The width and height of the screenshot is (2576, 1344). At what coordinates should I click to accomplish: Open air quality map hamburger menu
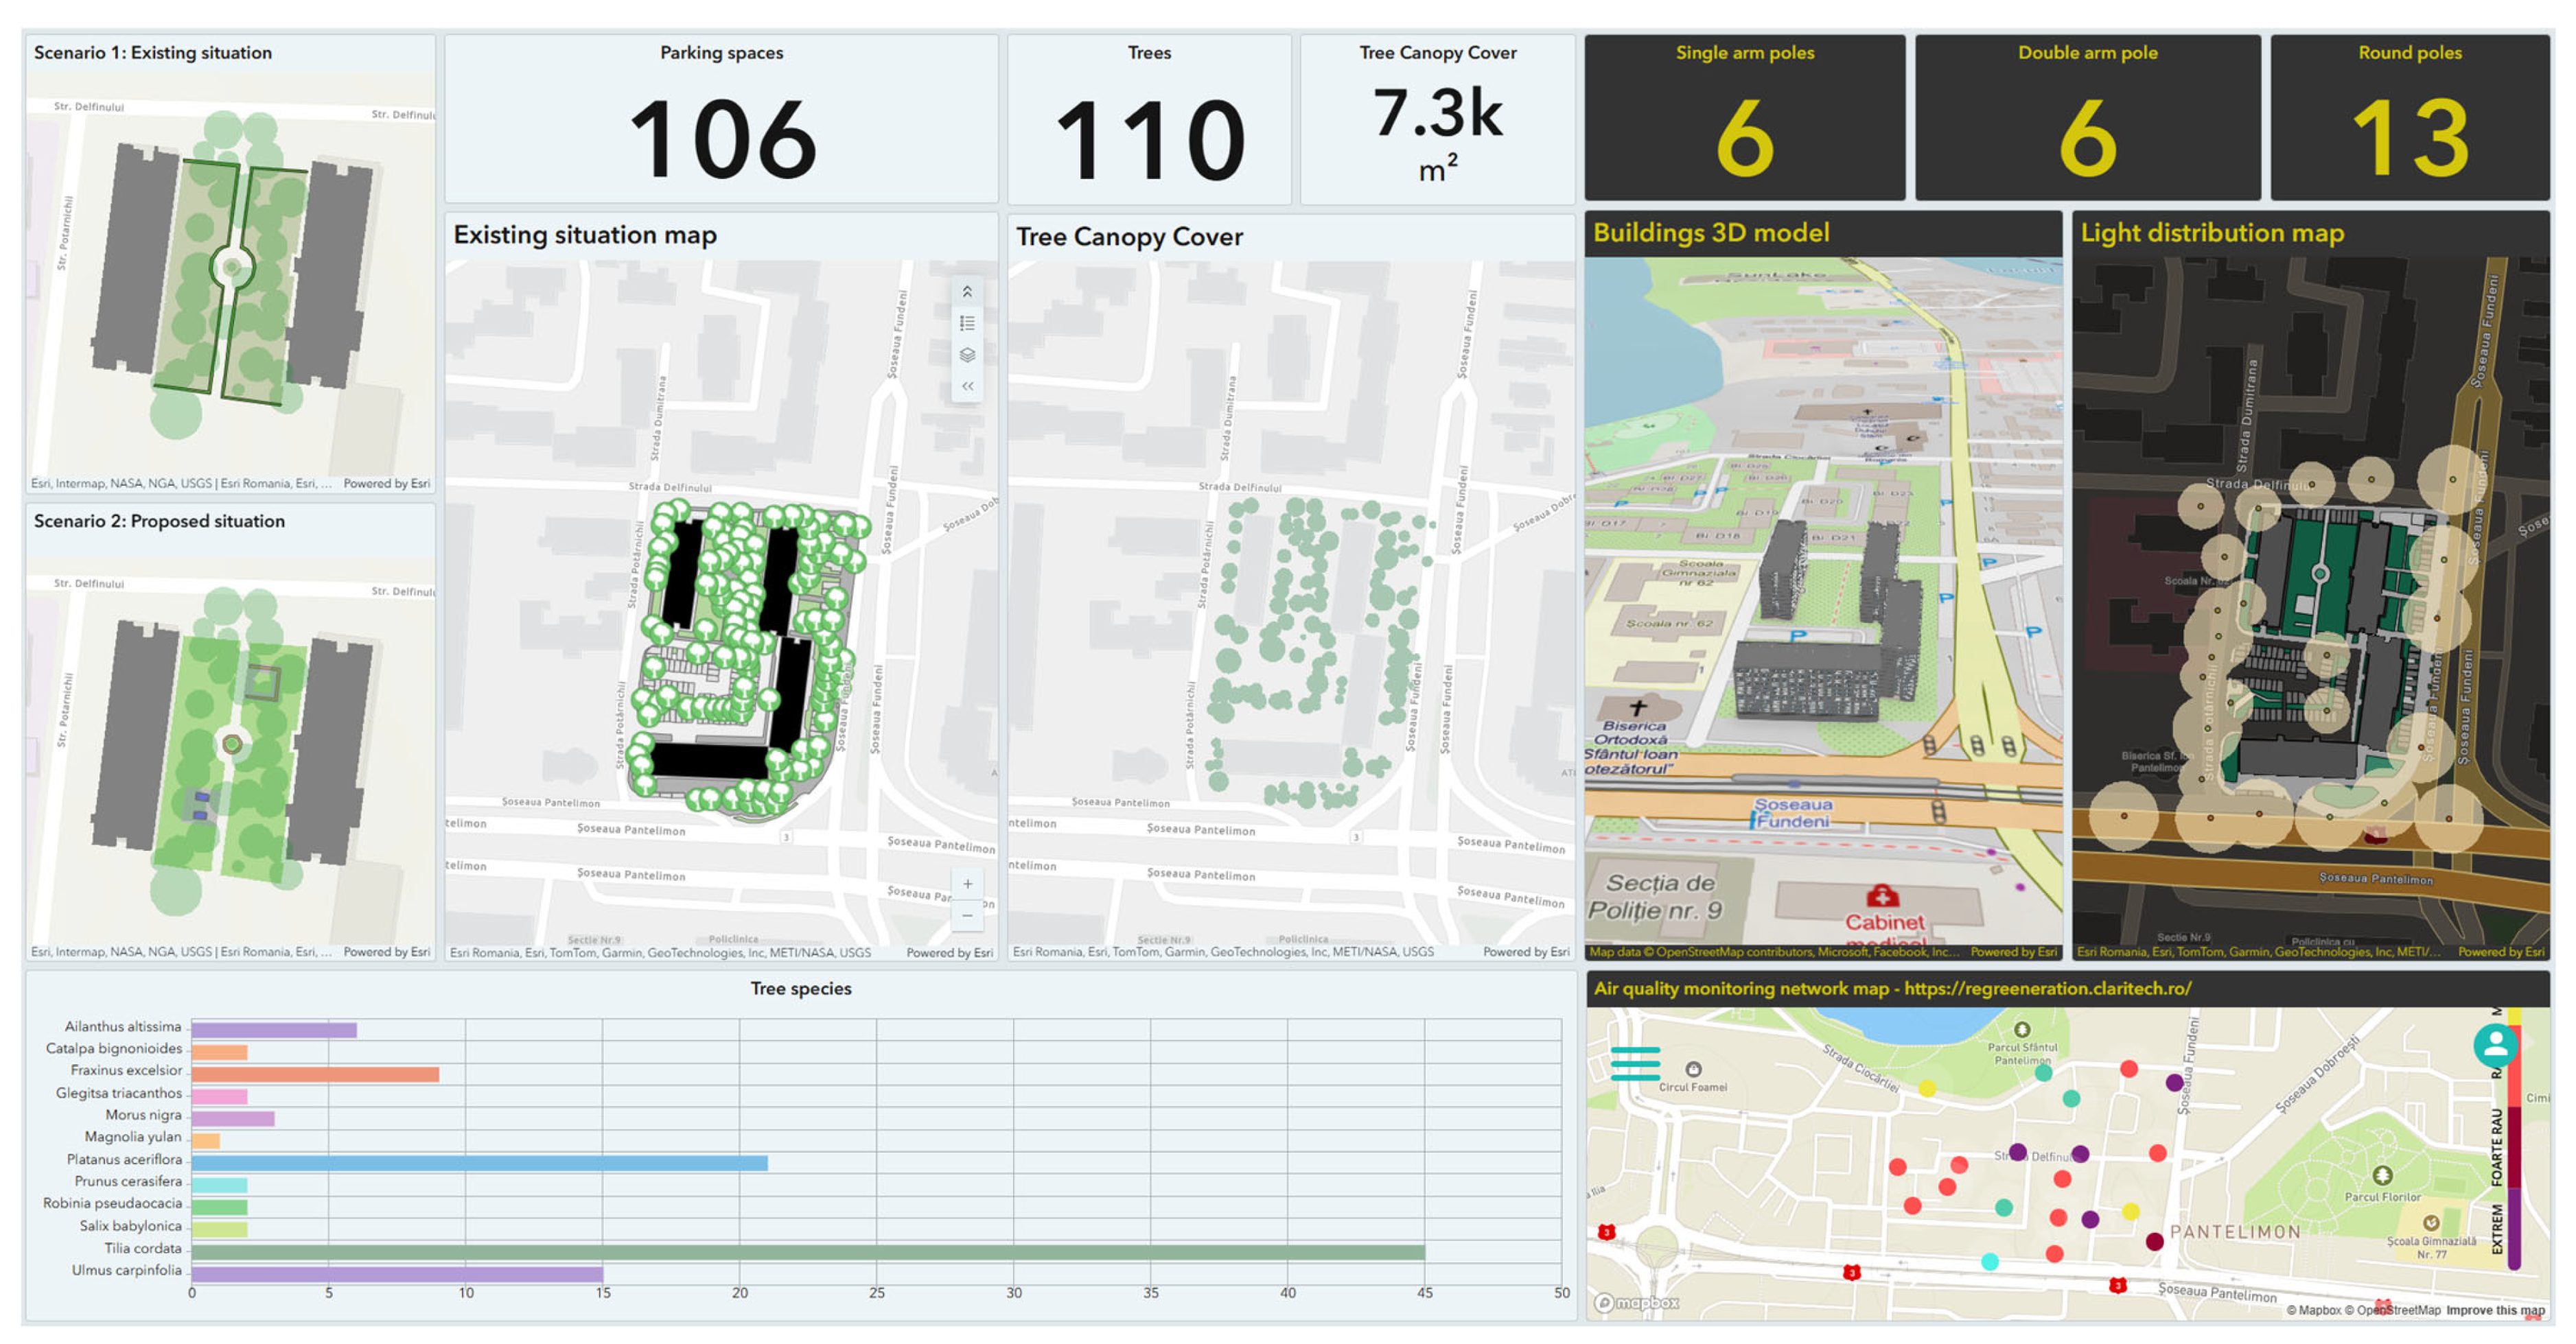point(1635,1063)
